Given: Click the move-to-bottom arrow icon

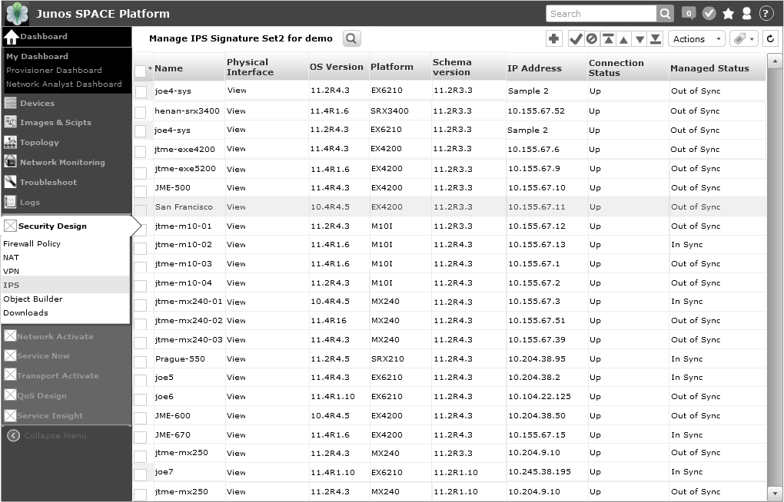Looking at the screenshot, I should (x=656, y=38).
